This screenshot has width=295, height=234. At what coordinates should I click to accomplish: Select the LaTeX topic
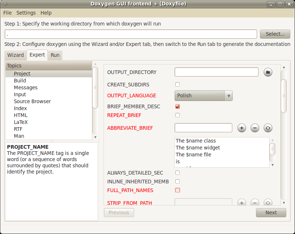coord(49,122)
